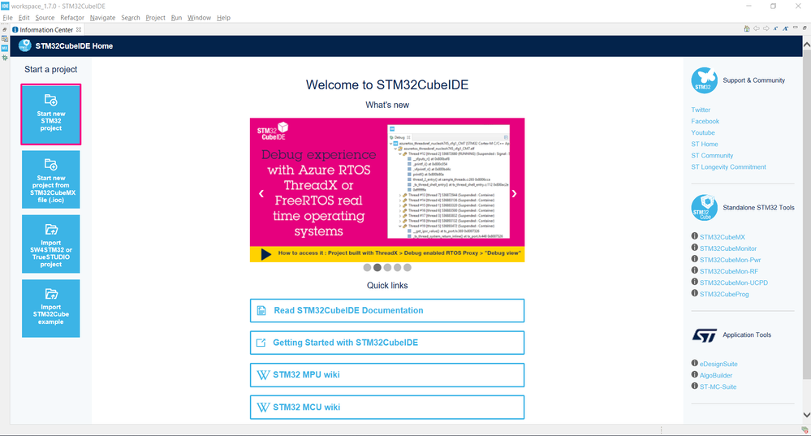811x436 pixels.
Task: Open the ST Longevity Commitment link
Action: tap(729, 166)
